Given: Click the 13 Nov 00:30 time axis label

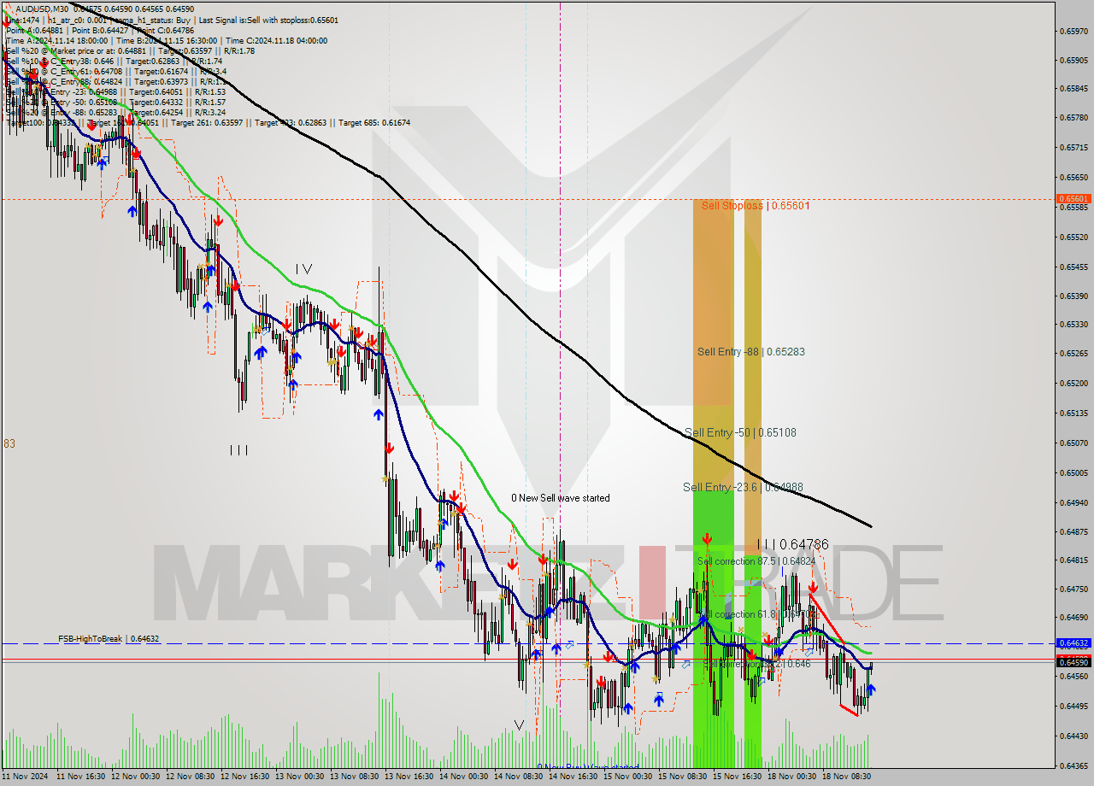Looking at the screenshot, I should (x=301, y=777).
